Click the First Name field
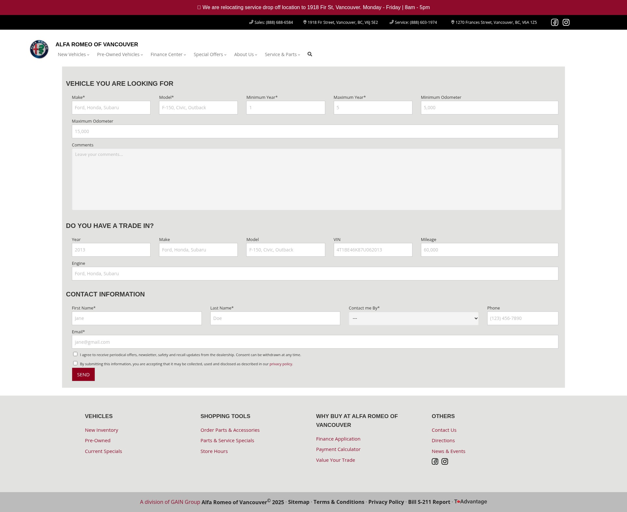Viewport: 627px width, 512px height. 137,318
